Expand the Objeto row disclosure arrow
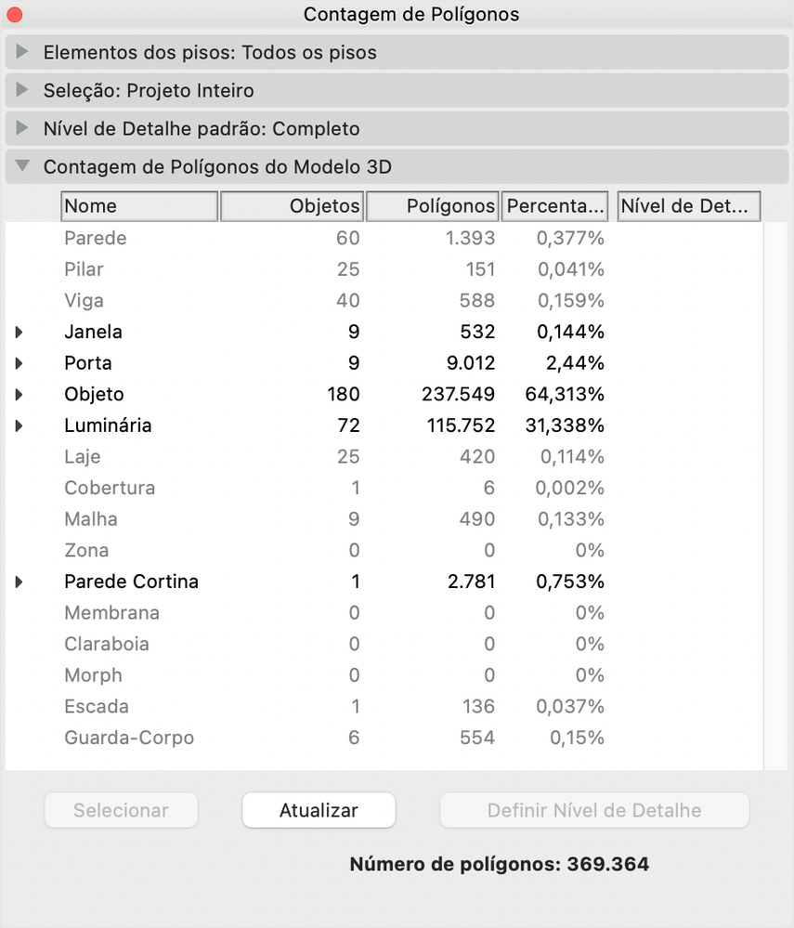The width and height of the screenshot is (794, 928). pyautogui.click(x=20, y=395)
